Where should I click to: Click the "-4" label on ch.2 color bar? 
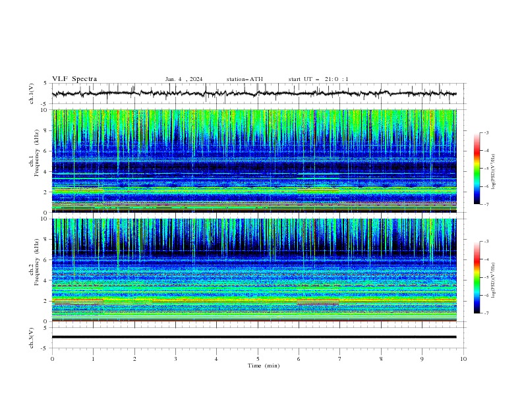coord(486,259)
